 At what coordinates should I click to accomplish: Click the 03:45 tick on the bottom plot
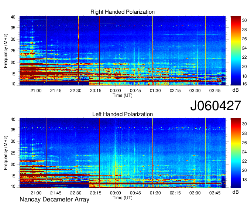point(215,193)
